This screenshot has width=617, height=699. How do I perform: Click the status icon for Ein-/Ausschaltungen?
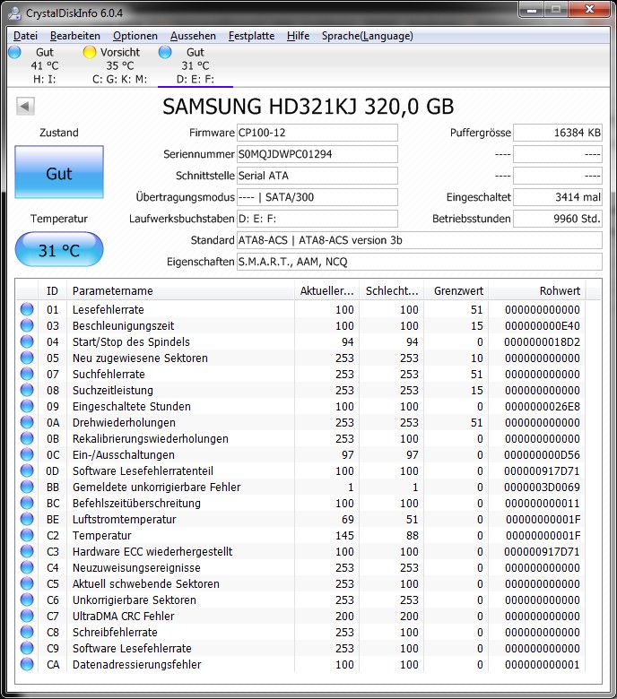pyautogui.click(x=27, y=454)
